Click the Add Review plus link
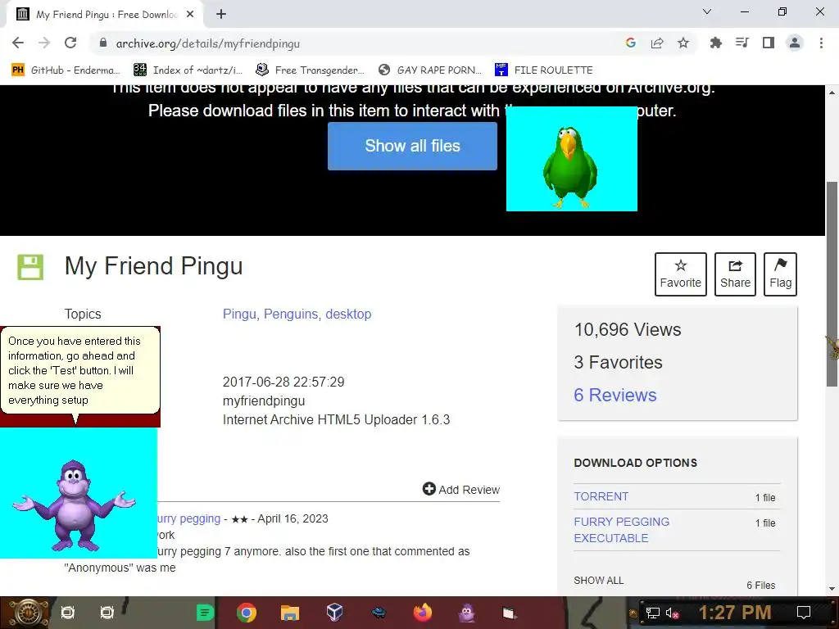 (x=460, y=490)
